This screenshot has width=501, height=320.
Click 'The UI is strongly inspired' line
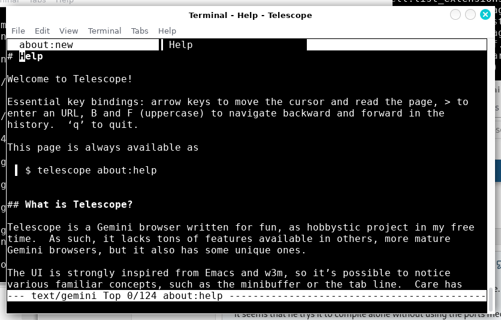[229, 273]
